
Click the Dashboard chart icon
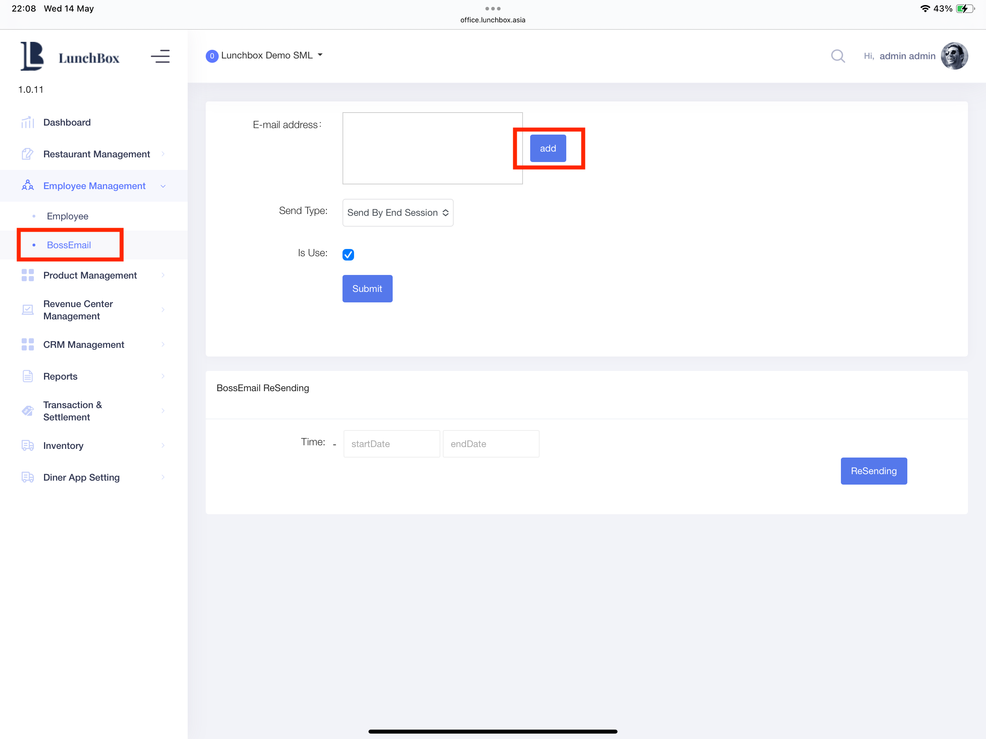click(28, 122)
